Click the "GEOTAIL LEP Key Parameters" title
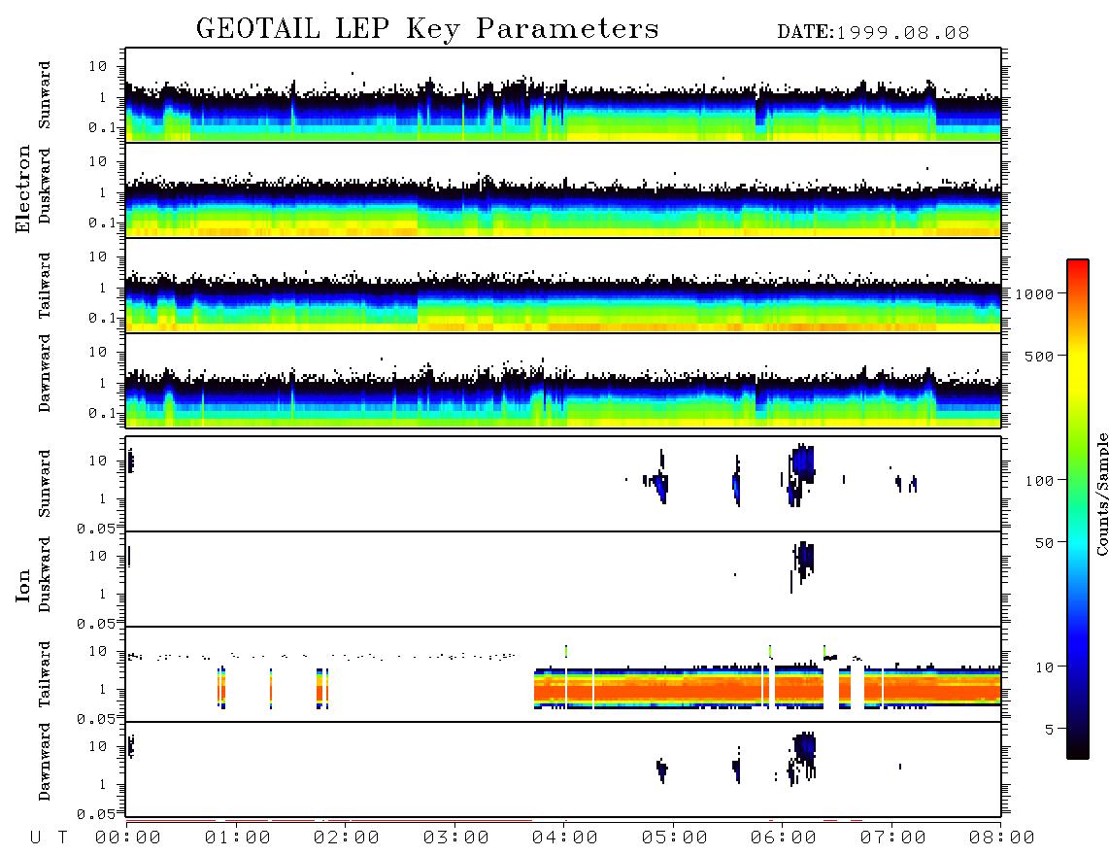Viewport: 1109px width, 855px height. 427,29
